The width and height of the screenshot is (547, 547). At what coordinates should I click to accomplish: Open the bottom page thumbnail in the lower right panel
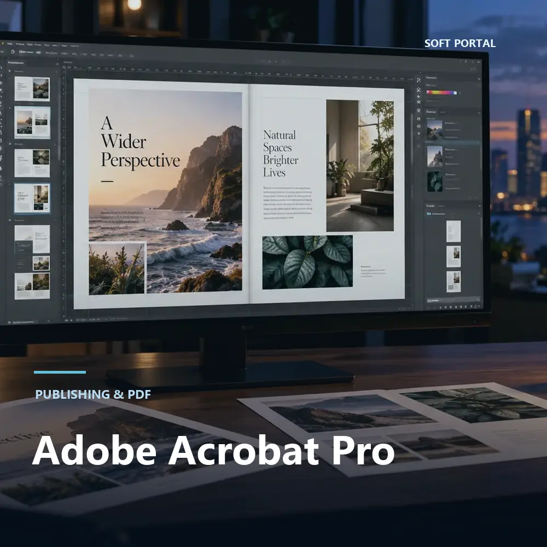453,282
